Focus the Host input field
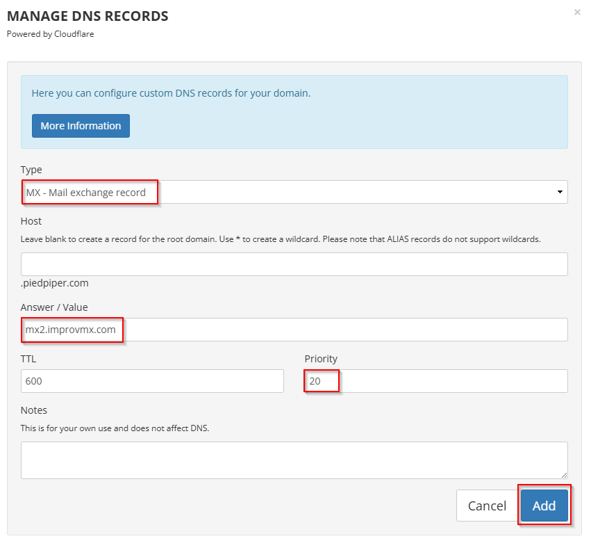The width and height of the screenshot is (591, 541). [x=294, y=264]
